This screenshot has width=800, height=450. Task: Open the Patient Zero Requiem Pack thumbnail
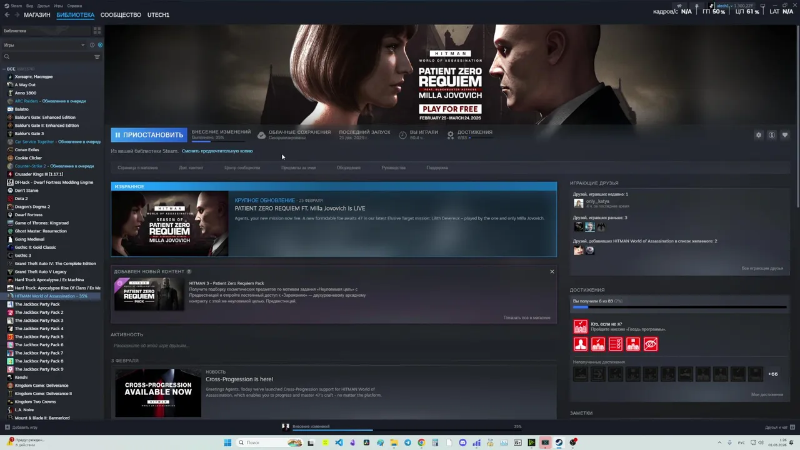click(x=149, y=294)
